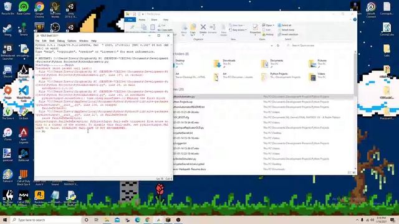The image size is (399, 224).
Task: Click Copy path in Explorer ribbon
Action: [x=165, y=30]
